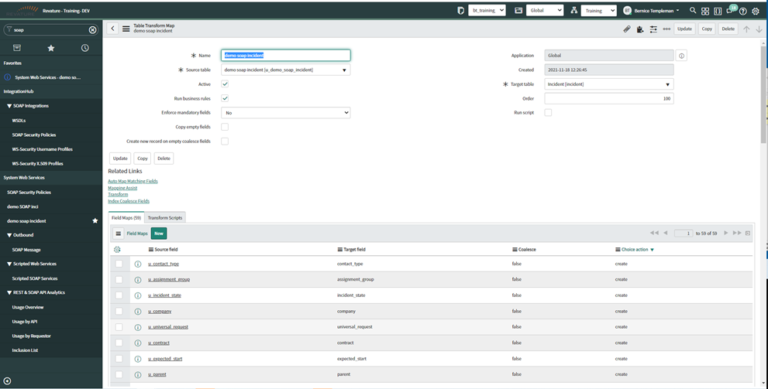
Task: Open Connect chat notifications icon
Action: (x=730, y=11)
